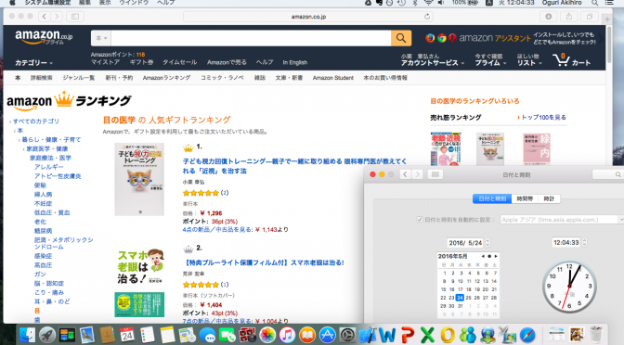This screenshot has height=345, width=624.
Task: Go to previous month in the calendar
Action: pos(483,256)
